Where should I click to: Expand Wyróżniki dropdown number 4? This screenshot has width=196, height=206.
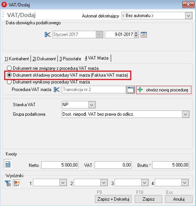tap(185, 183)
